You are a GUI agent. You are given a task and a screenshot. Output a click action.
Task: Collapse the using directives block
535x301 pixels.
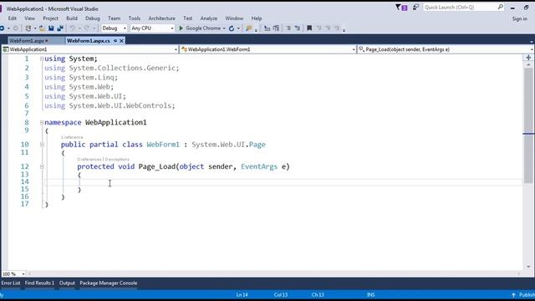pyautogui.click(x=42, y=59)
